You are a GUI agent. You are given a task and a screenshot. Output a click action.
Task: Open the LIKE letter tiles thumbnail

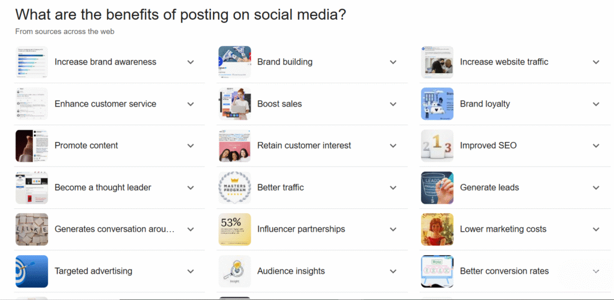[32, 229]
